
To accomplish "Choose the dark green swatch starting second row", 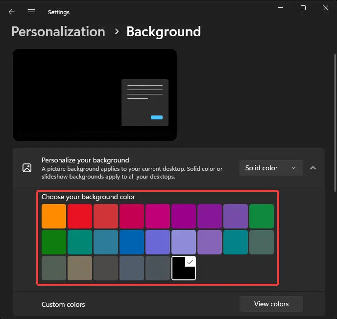I will click(x=54, y=242).
